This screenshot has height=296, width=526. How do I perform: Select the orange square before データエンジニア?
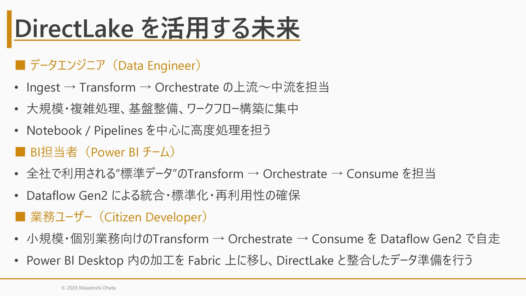[x=20, y=65]
